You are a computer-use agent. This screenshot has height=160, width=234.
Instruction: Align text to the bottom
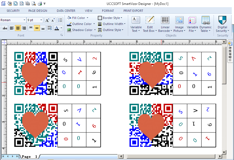[x=43, y=28]
